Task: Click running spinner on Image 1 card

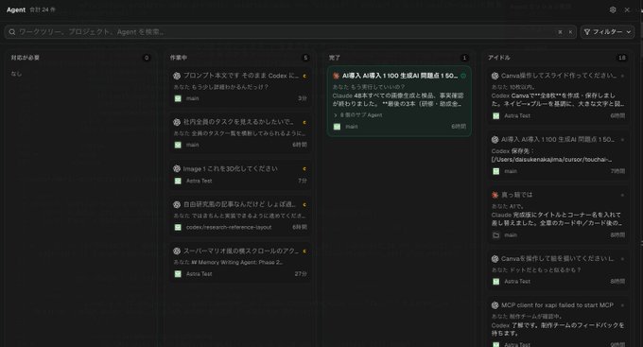Action: pos(304,168)
